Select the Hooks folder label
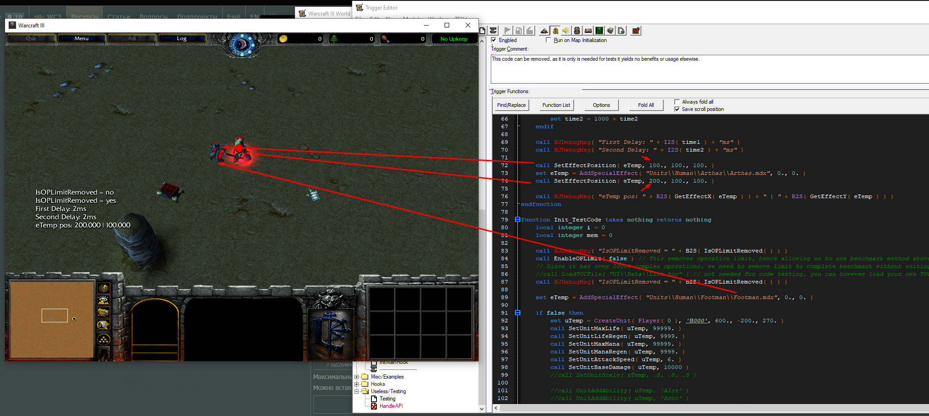This screenshot has width=929, height=416. [378, 384]
